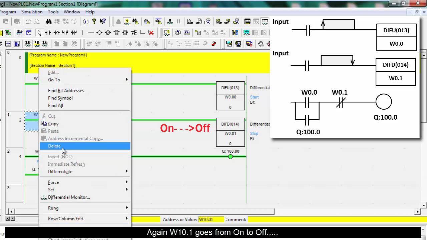Click the Q: 100.00 output coil
The image size is (427, 240).
coord(231,156)
